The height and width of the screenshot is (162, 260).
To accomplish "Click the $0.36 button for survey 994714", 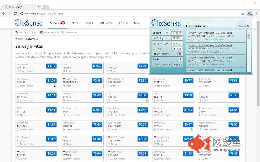I will click(52, 66).
